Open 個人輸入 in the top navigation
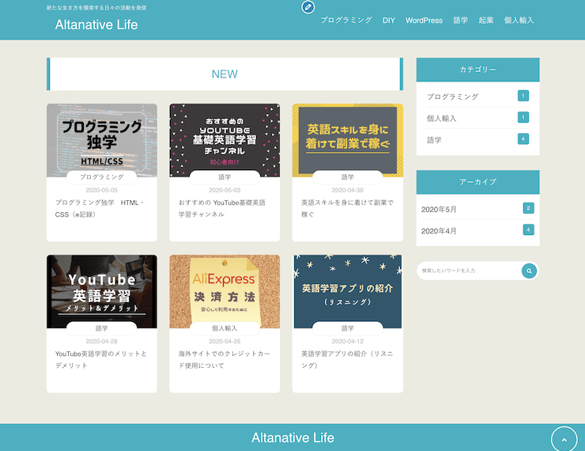Screen dimensions: 585x451 (519, 20)
